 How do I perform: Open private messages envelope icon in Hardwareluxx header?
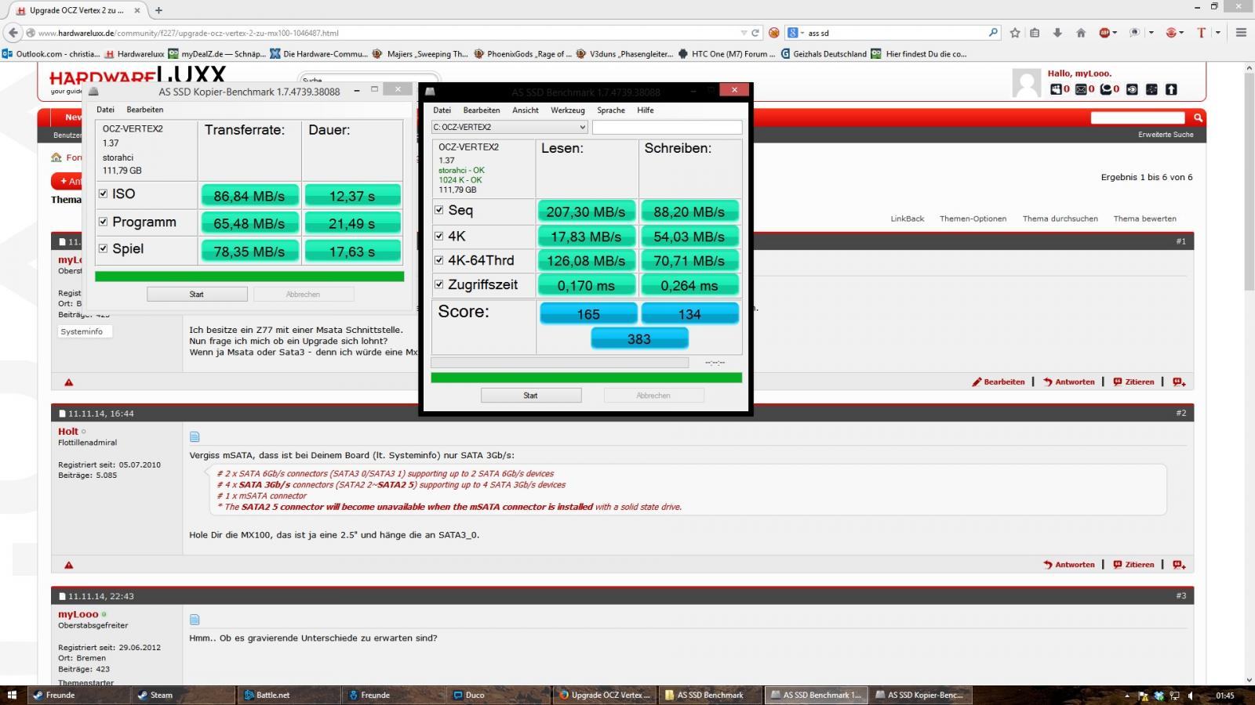point(1081,89)
